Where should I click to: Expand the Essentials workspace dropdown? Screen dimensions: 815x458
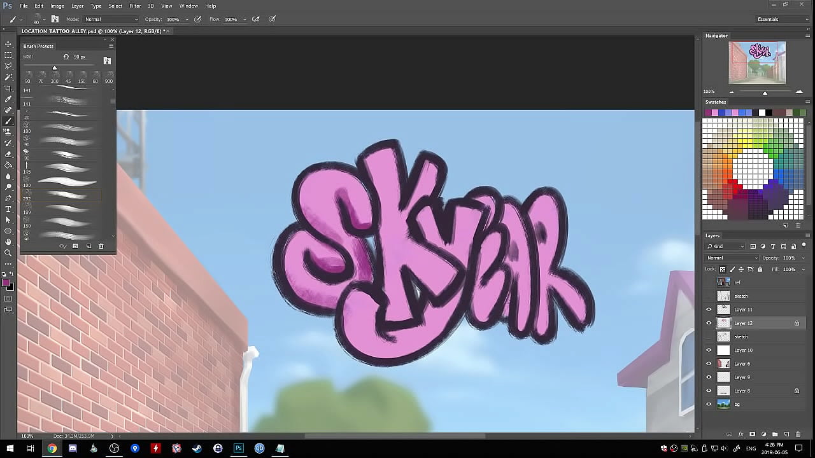click(782, 19)
